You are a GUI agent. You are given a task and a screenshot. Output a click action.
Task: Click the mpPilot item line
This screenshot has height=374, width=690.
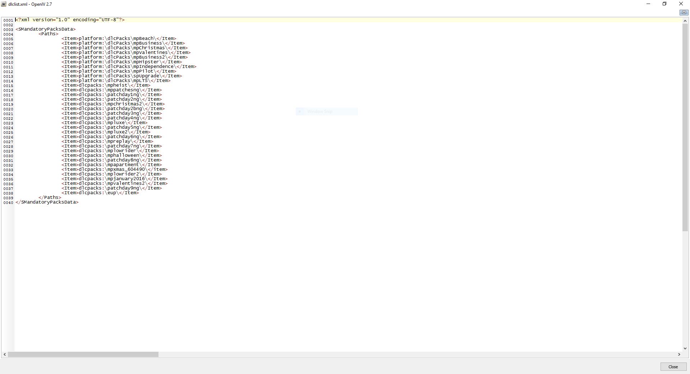click(119, 71)
